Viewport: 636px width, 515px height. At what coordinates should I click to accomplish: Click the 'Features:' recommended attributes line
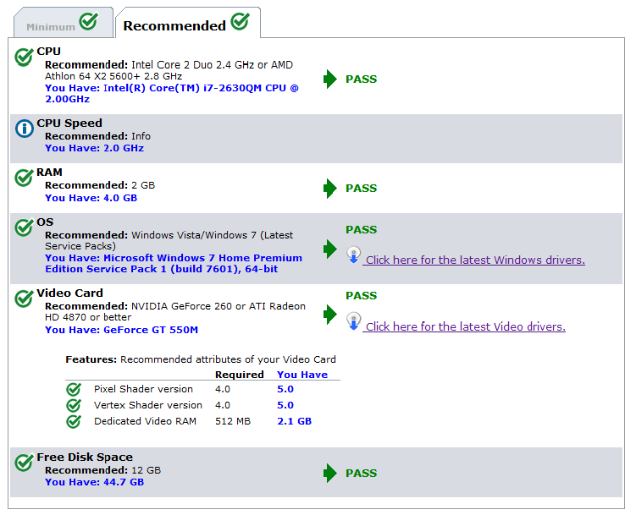tap(201, 359)
